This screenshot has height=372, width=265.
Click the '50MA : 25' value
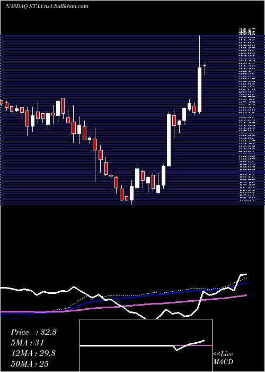tap(30, 363)
